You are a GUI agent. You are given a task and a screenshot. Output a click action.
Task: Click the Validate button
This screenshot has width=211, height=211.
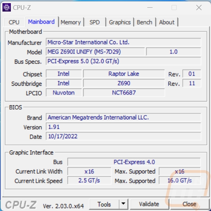click(x=149, y=204)
